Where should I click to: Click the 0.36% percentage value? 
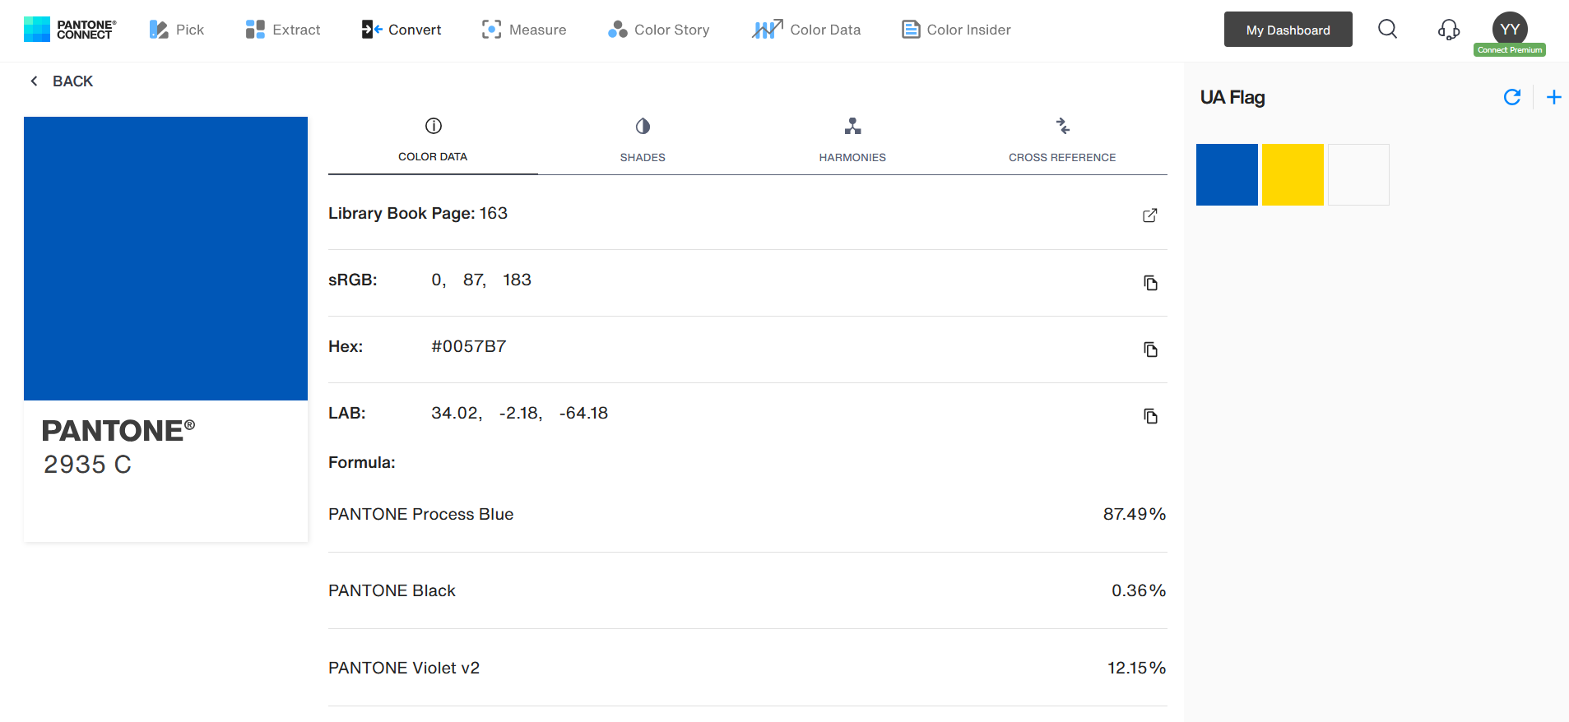pyautogui.click(x=1139, y=590)
